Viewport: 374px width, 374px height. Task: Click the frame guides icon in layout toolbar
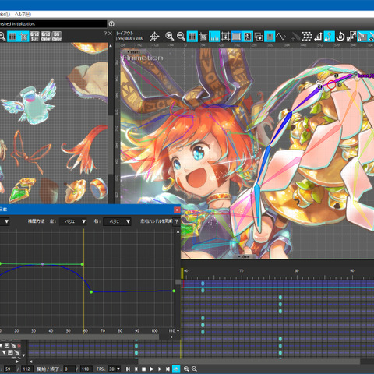tap(225, 37)
